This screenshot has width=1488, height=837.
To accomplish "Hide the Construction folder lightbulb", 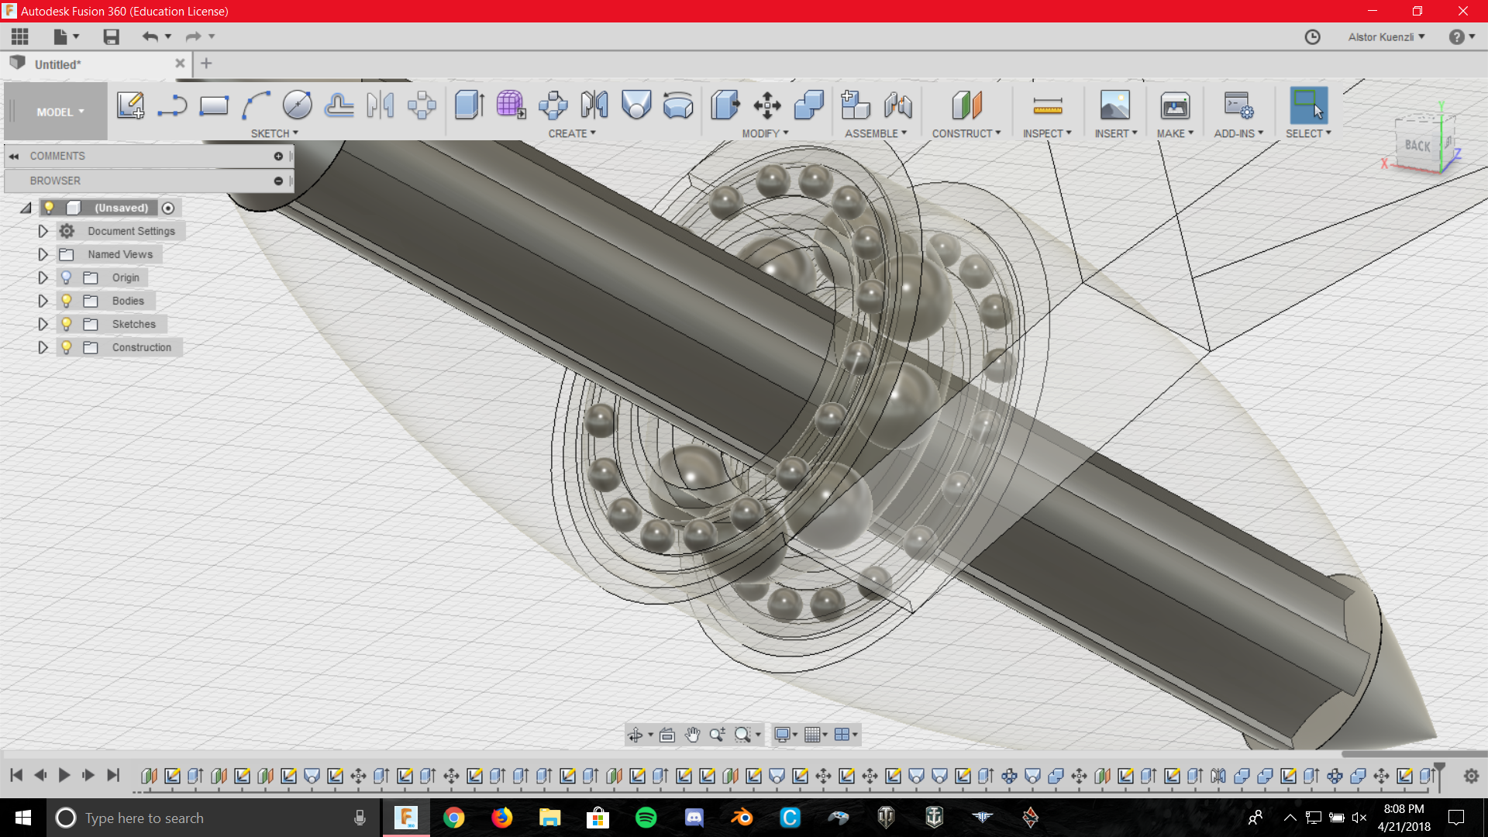I will 67,347.
